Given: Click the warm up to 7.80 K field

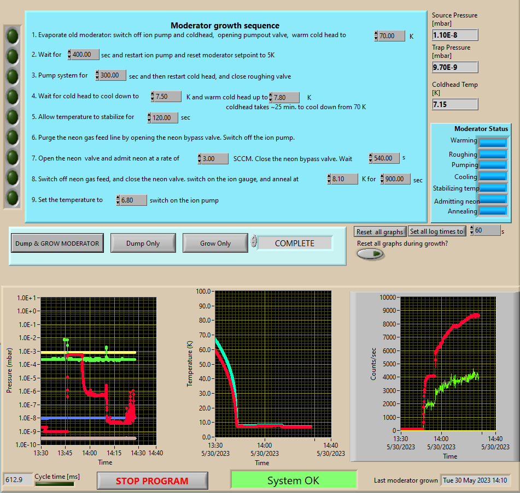Looking at the screenshot, I should (x=286, y=97).
